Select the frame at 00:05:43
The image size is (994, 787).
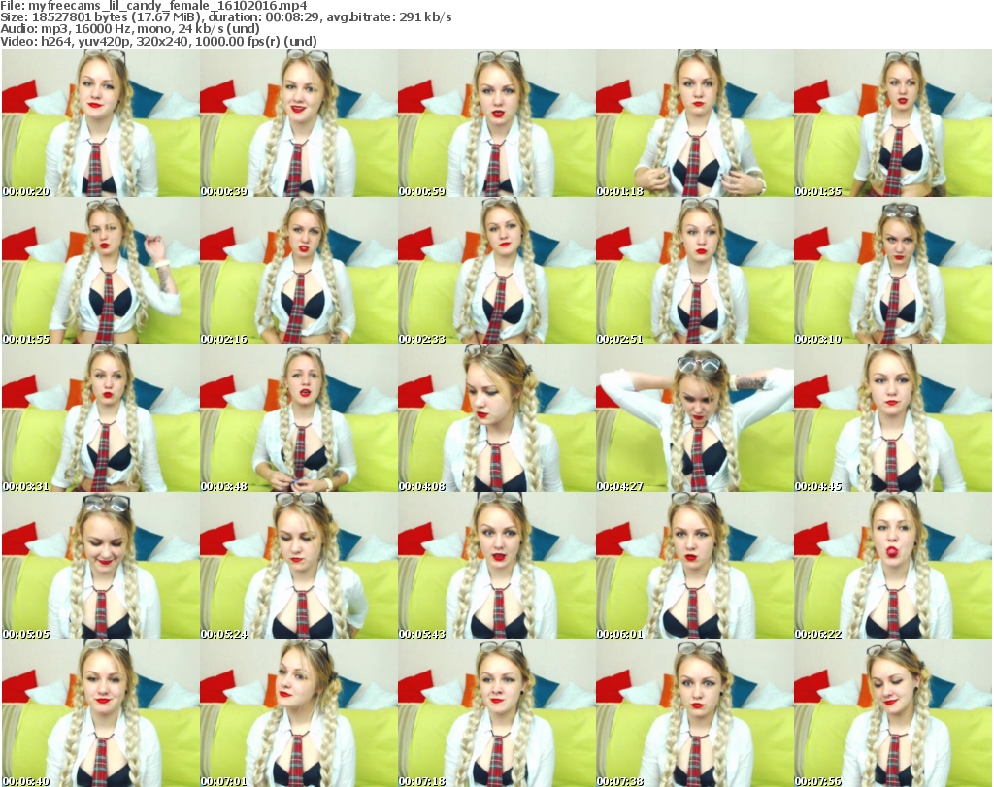click(x=496, y=567)
